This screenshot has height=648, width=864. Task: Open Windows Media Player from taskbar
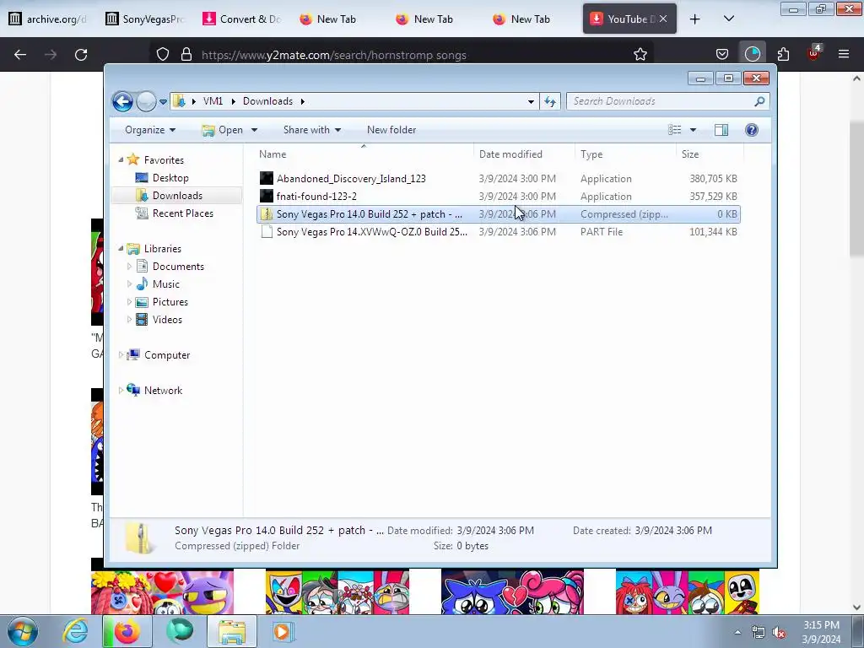coord(283,631)
